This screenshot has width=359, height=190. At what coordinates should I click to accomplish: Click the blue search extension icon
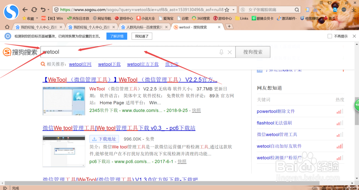(x=335, y=10)
